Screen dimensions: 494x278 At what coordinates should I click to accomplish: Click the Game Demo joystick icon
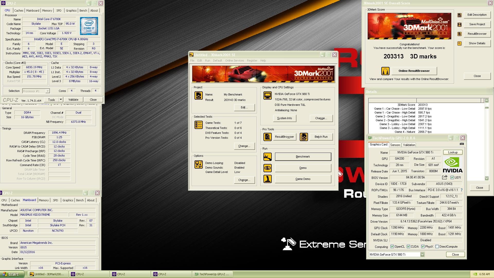(x=268, y=179)
